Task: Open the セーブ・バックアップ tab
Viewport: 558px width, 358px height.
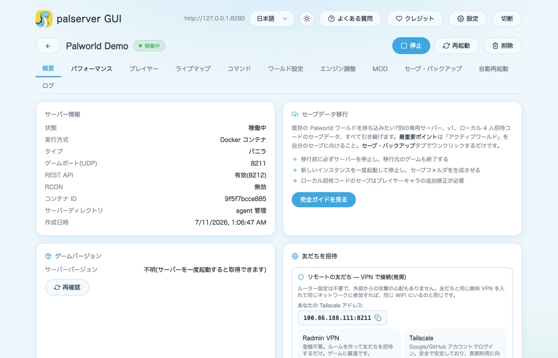Action: (433, 69)
